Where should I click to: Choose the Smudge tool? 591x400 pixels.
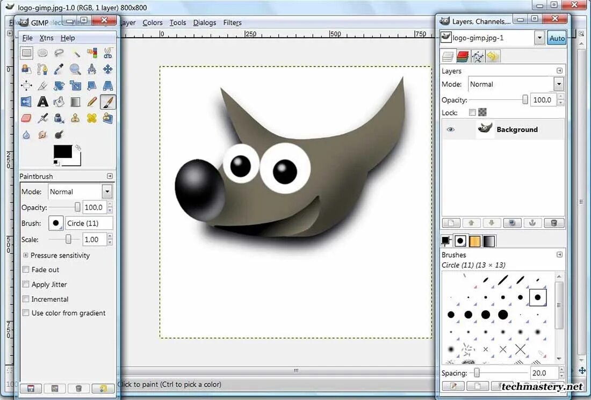coord(42,134)
